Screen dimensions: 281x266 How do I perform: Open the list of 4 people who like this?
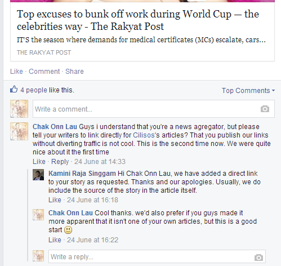(34, 90)
